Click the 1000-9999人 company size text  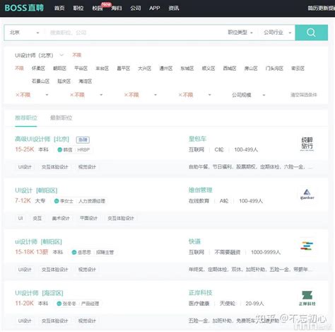point(266,252)
